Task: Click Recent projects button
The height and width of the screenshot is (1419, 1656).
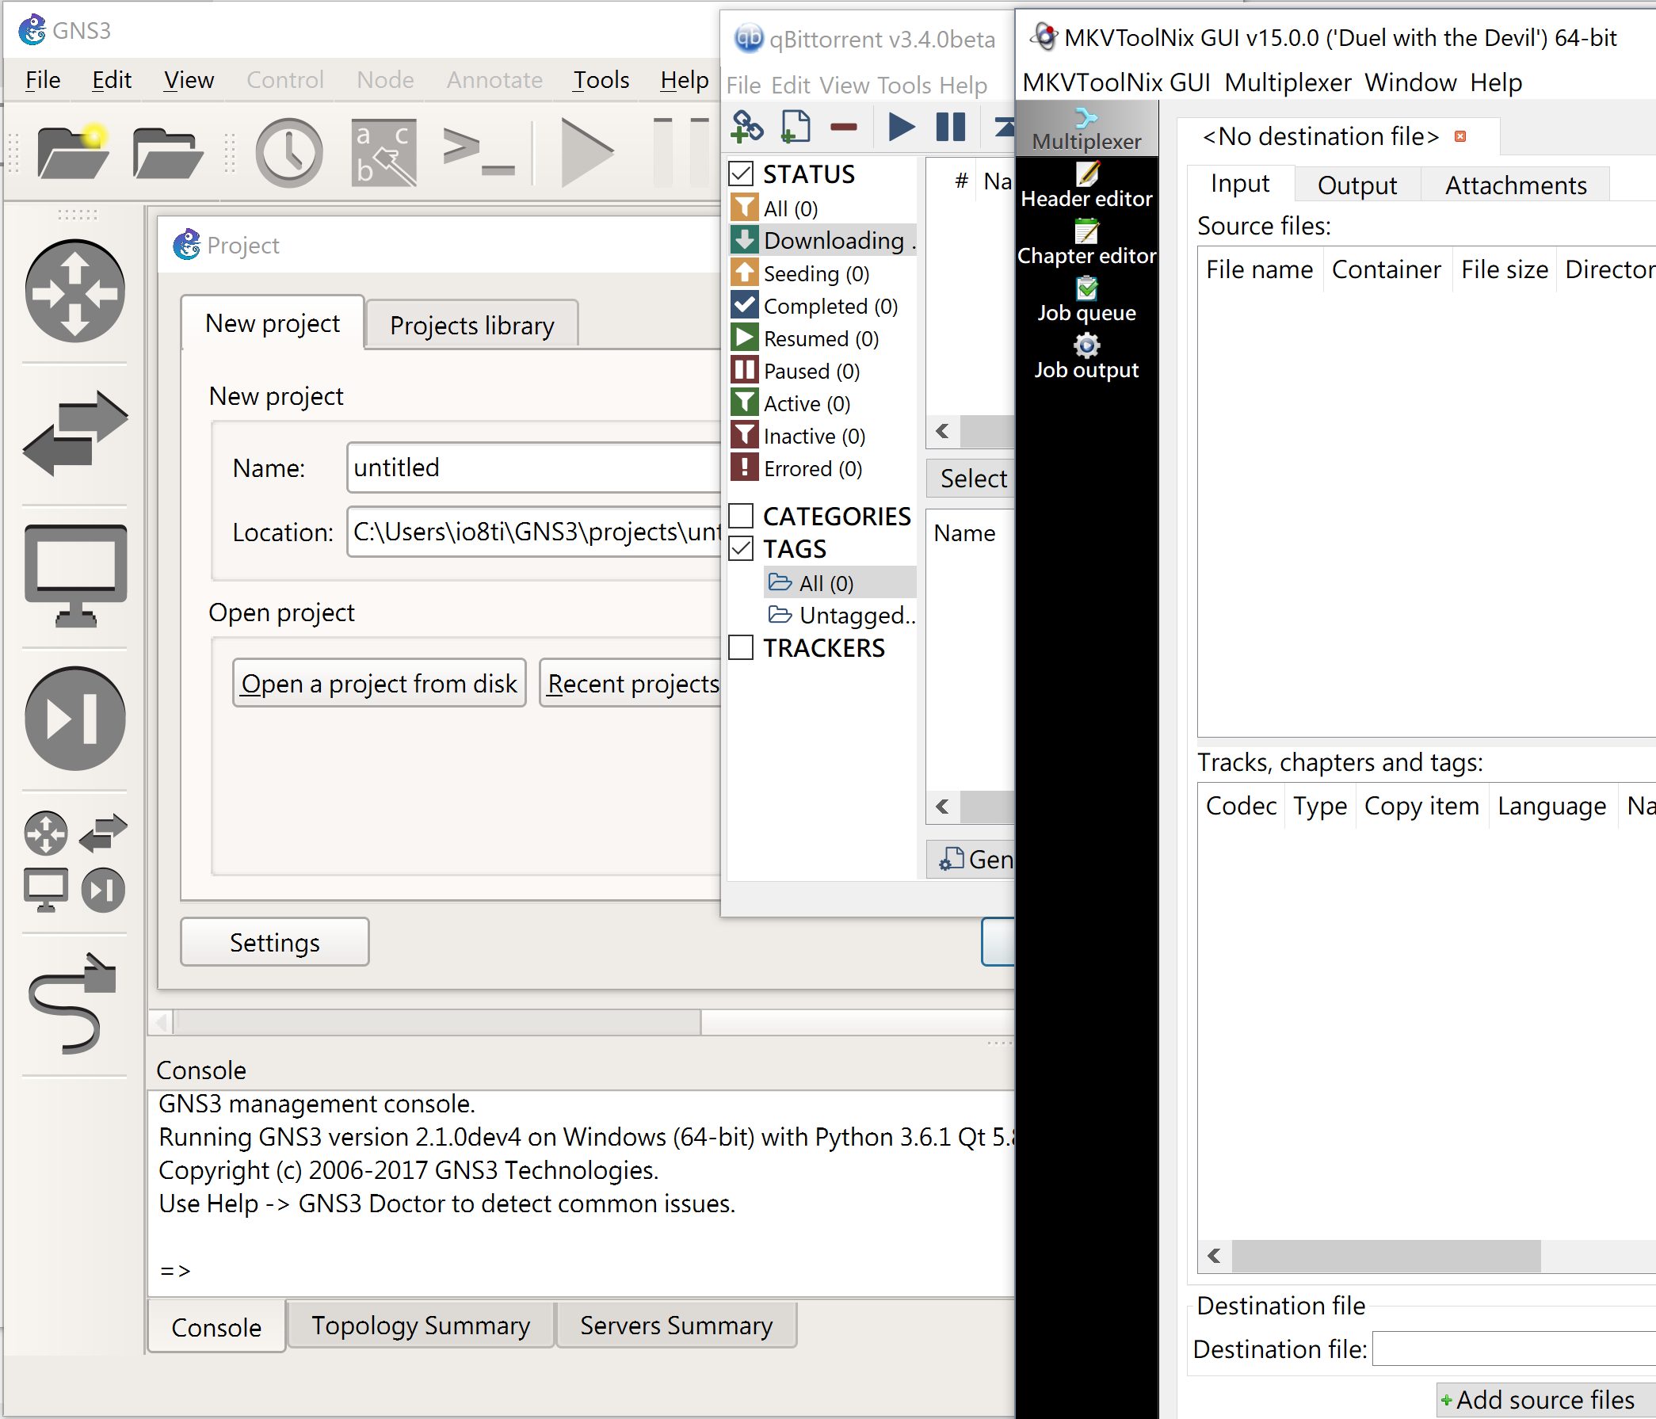Action: (x=631, y=683)
